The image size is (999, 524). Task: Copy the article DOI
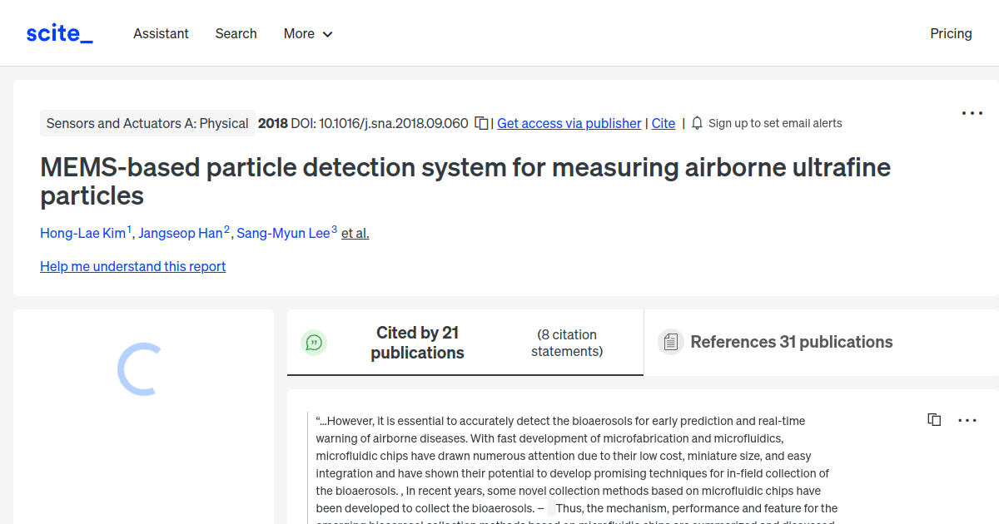click(481, 121)
